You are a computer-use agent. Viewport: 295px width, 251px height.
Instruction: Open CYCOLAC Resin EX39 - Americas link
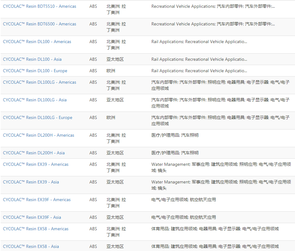point(36,164)
